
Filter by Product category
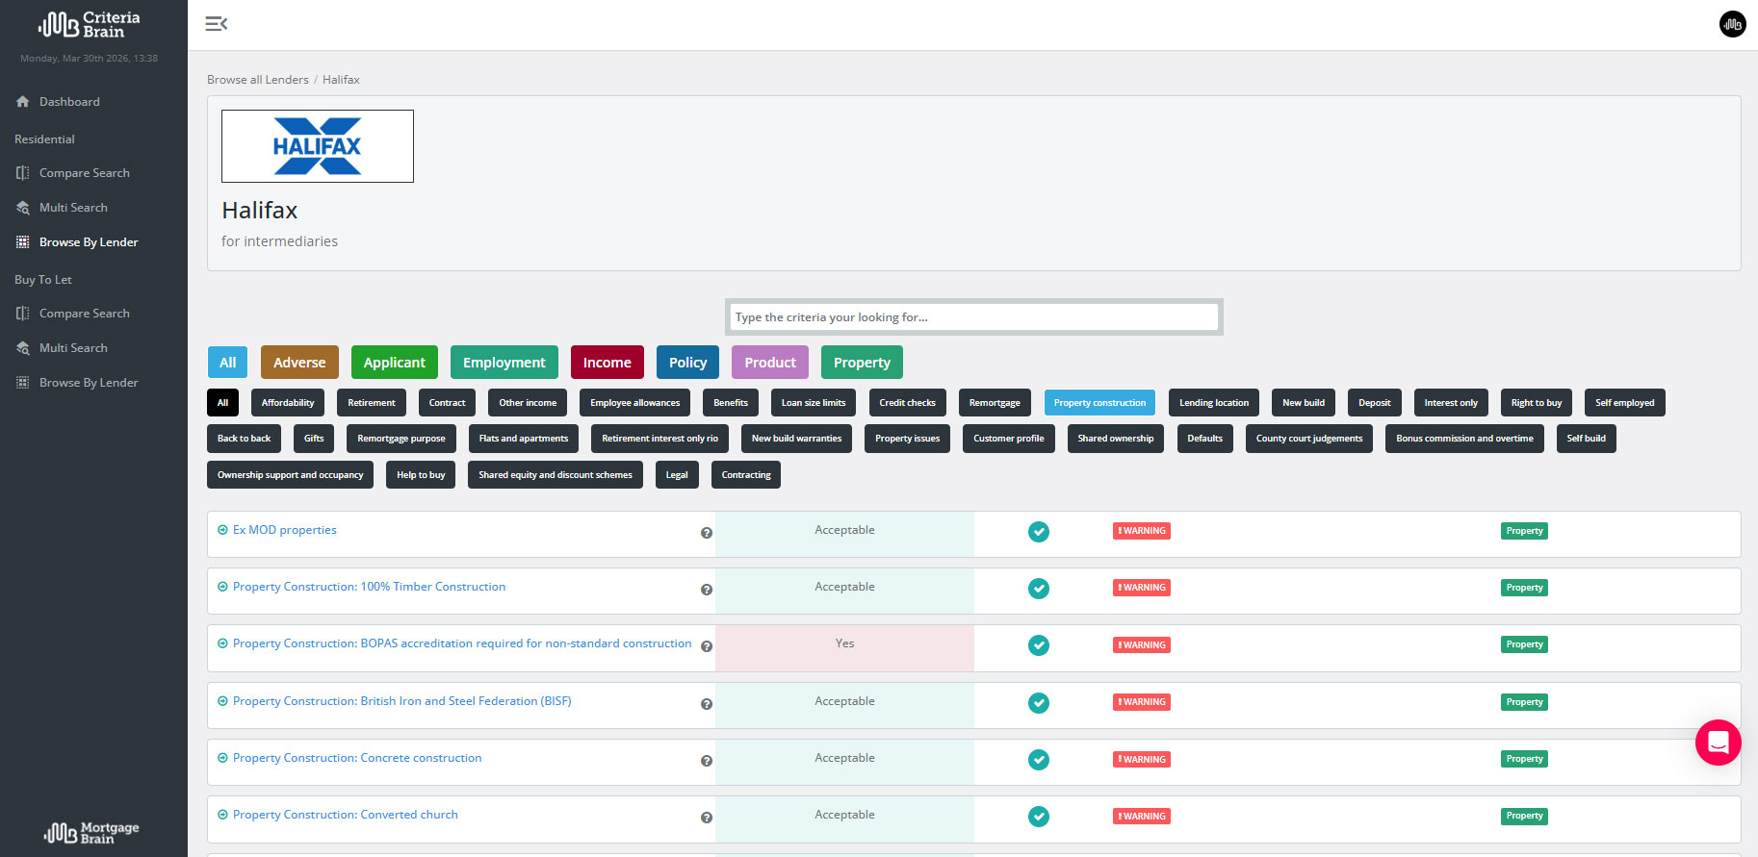coord(770,363)
